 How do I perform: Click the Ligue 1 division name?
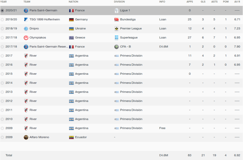(125, 10)
